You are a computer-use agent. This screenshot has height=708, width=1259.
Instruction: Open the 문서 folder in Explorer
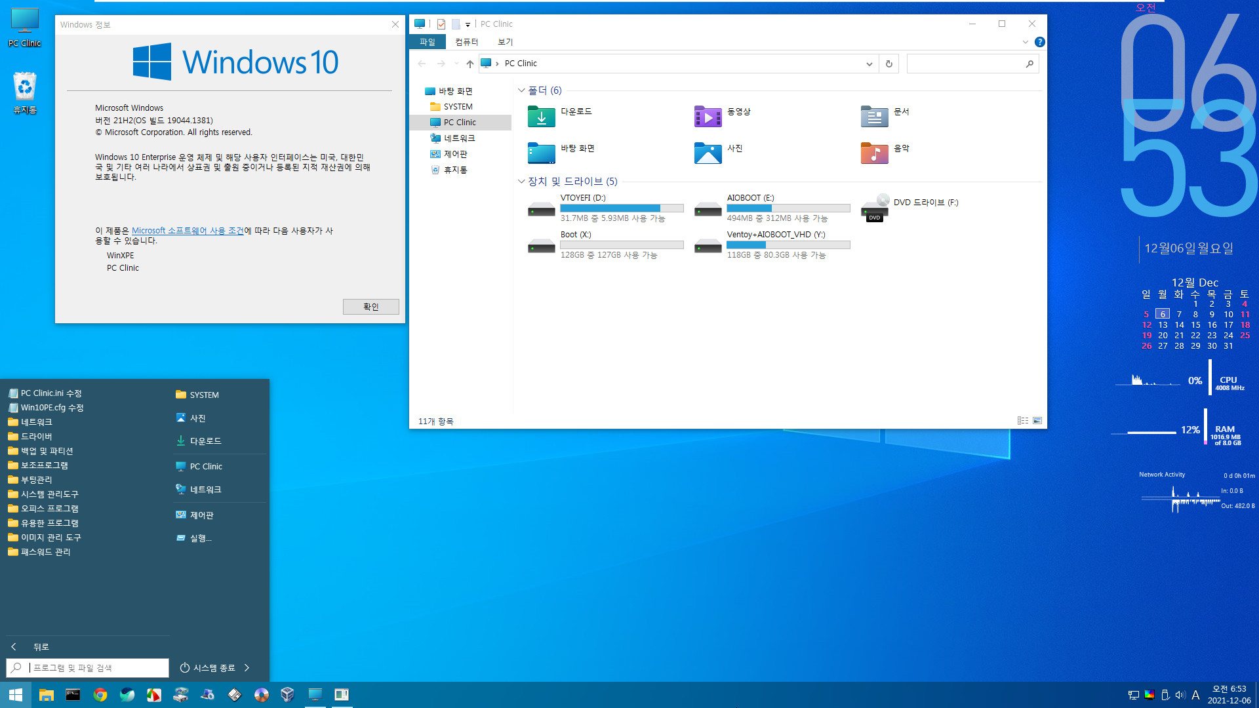[885, 116]
